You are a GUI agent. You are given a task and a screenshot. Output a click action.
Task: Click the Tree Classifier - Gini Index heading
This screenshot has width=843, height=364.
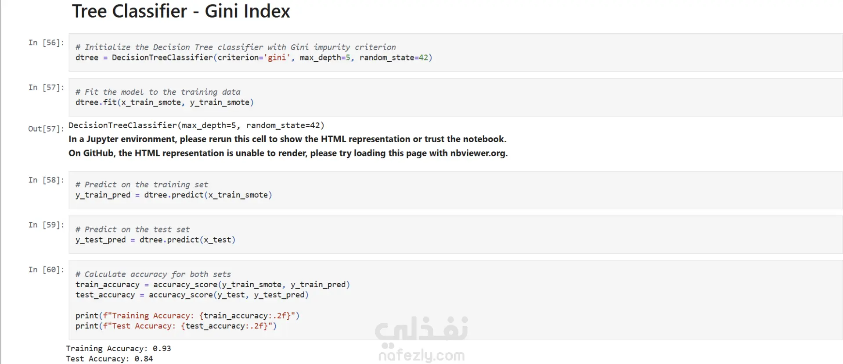[181, 11]
